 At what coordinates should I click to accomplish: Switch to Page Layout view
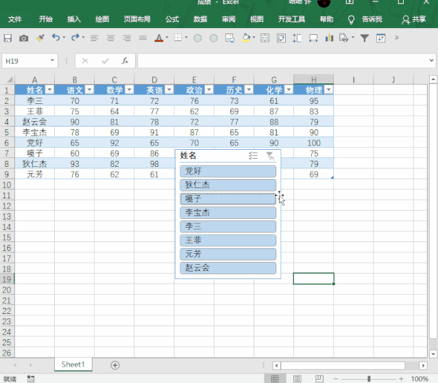tap(297, 379)
